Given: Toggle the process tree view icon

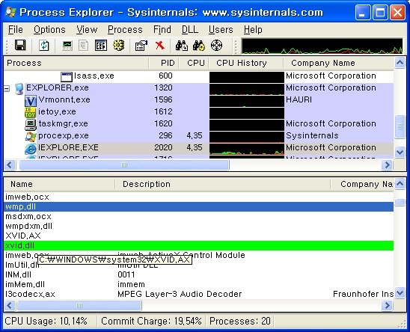Looking at the screenshot, I should point(83,46).
